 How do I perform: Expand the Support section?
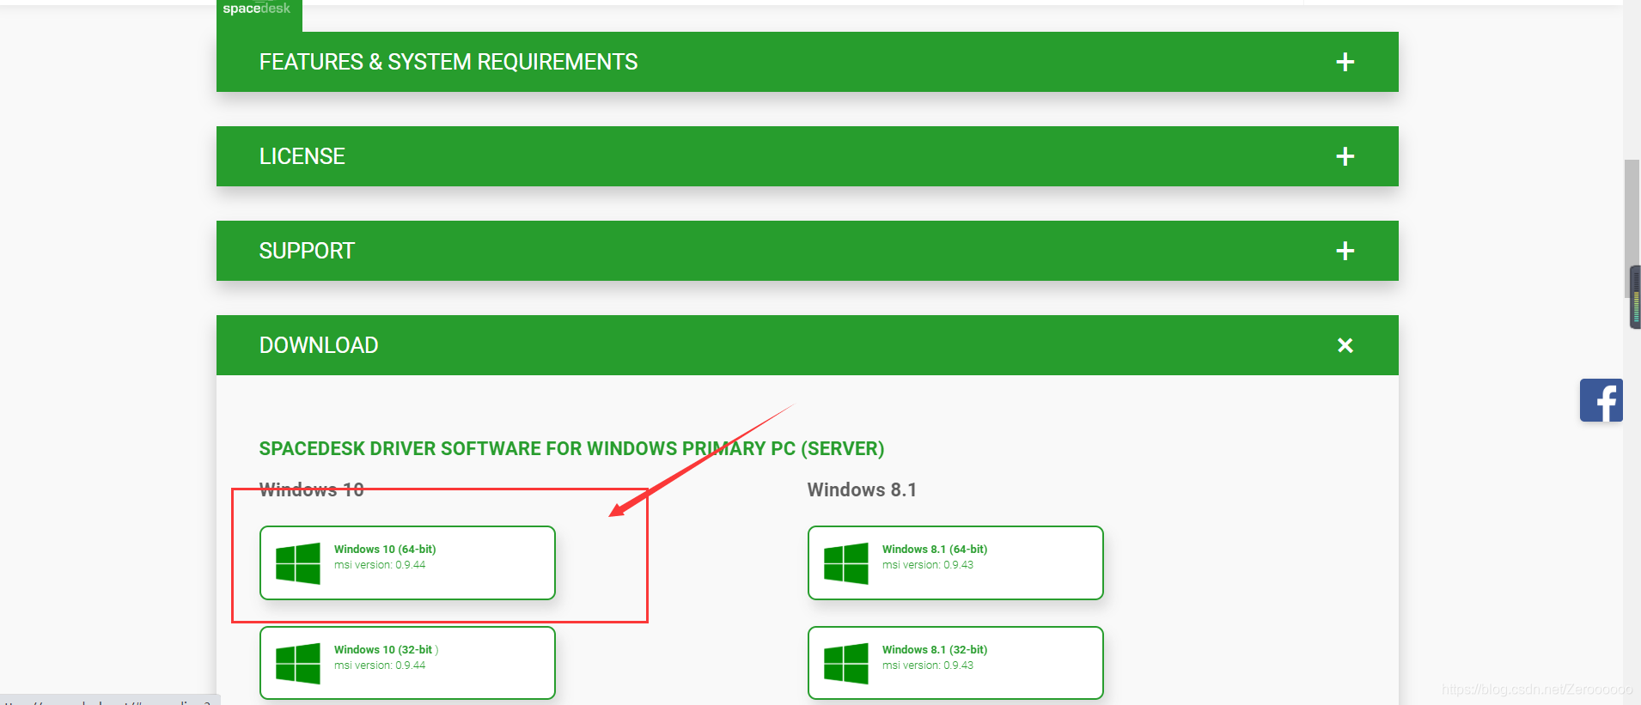807,251
